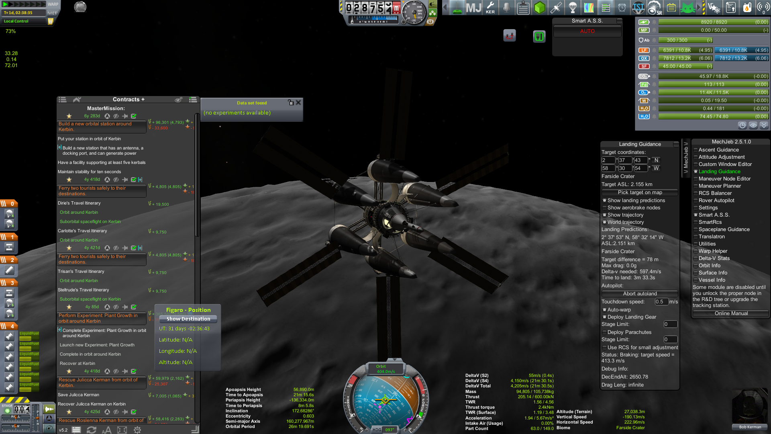Click the green hexagon cube toolbar icon
The height and width of the screenshot is (434, 771).
point(540,8)
